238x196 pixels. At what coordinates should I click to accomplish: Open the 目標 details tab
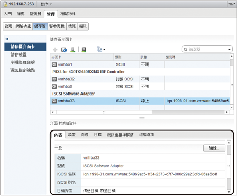pos(97,135)
